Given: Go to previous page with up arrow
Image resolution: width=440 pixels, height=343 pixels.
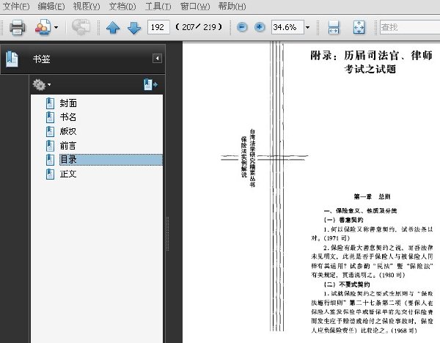Looking at the screenshot, I should pos(113,28).
